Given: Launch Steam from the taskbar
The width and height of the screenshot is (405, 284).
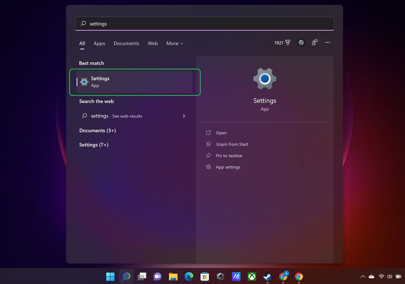Looking at the screenshot, I should [267, 276].
